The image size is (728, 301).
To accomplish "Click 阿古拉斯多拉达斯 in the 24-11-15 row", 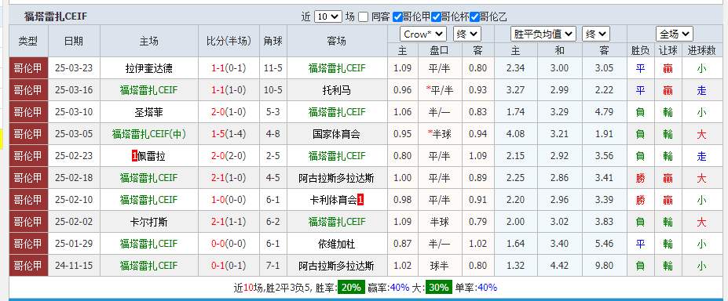I will point(337,266).
